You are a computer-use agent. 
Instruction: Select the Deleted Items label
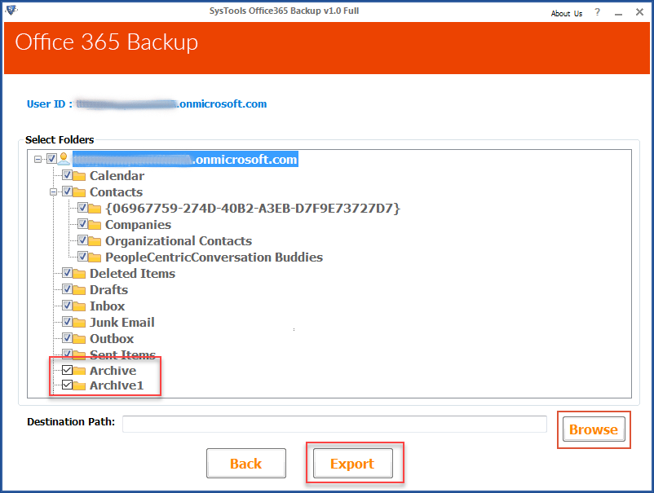click(133, 273)
